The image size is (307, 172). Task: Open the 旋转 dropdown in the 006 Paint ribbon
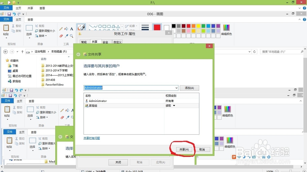pos(41,36)
